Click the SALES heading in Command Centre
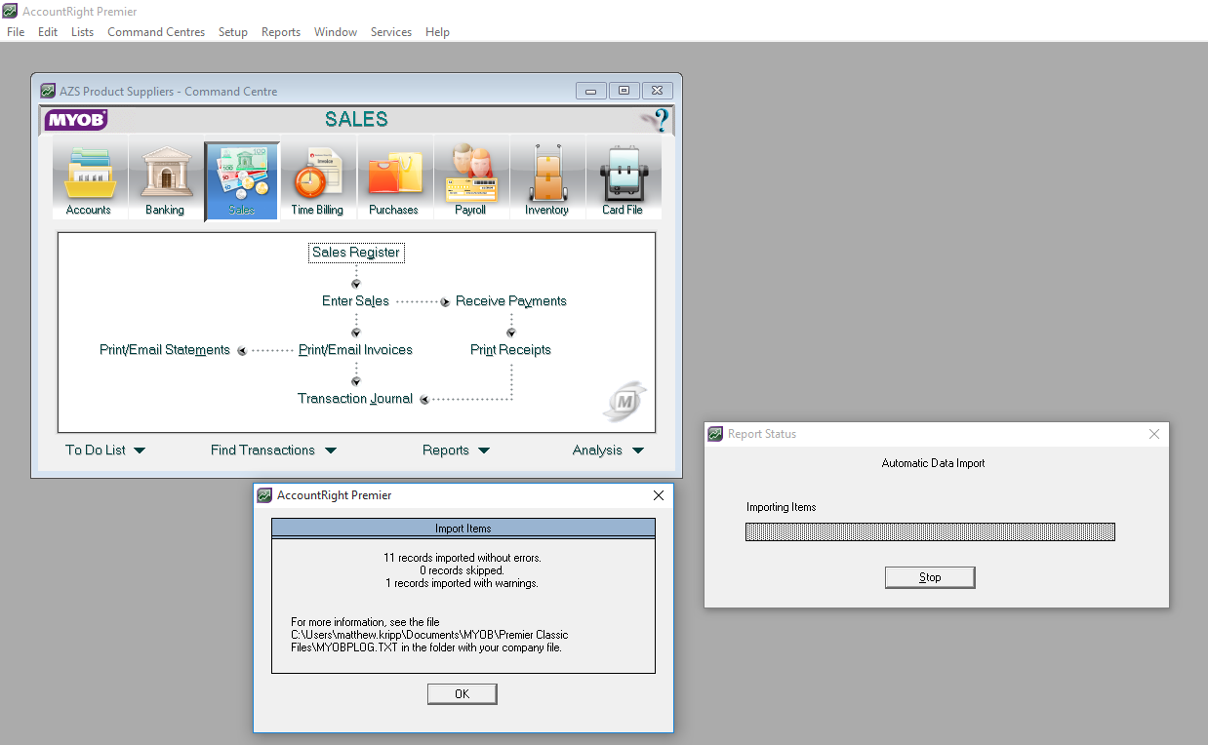 [356, 120]
